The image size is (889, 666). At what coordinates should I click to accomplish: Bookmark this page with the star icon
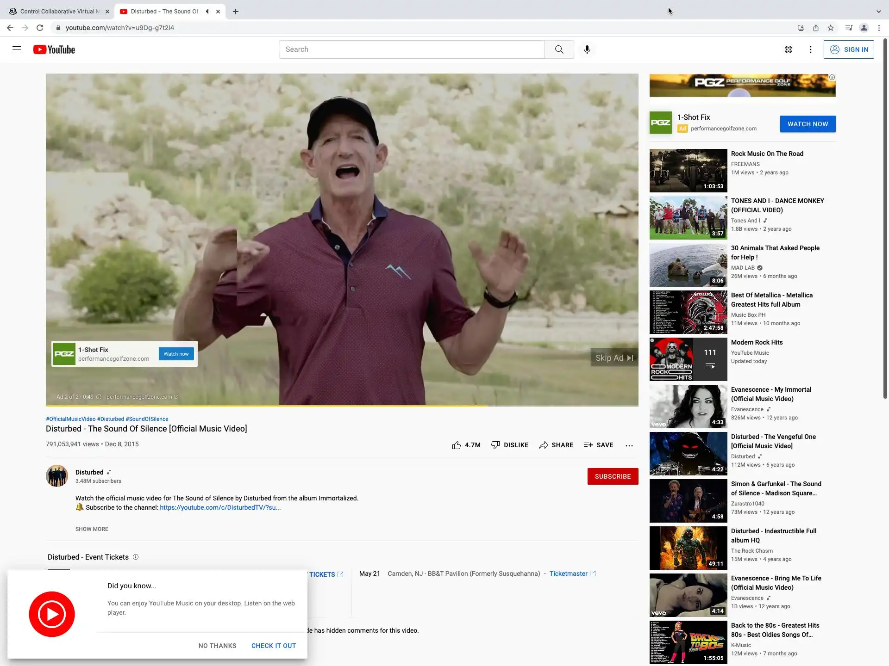tap(831, 28)
